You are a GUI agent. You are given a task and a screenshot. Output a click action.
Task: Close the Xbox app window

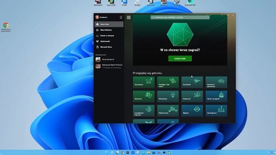click(233, 15)
